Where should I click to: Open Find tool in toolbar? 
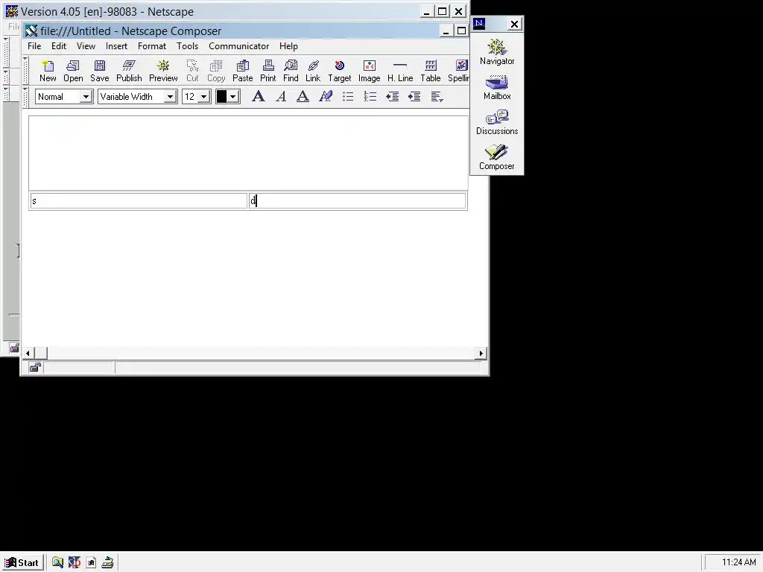(x=291, y=71)
